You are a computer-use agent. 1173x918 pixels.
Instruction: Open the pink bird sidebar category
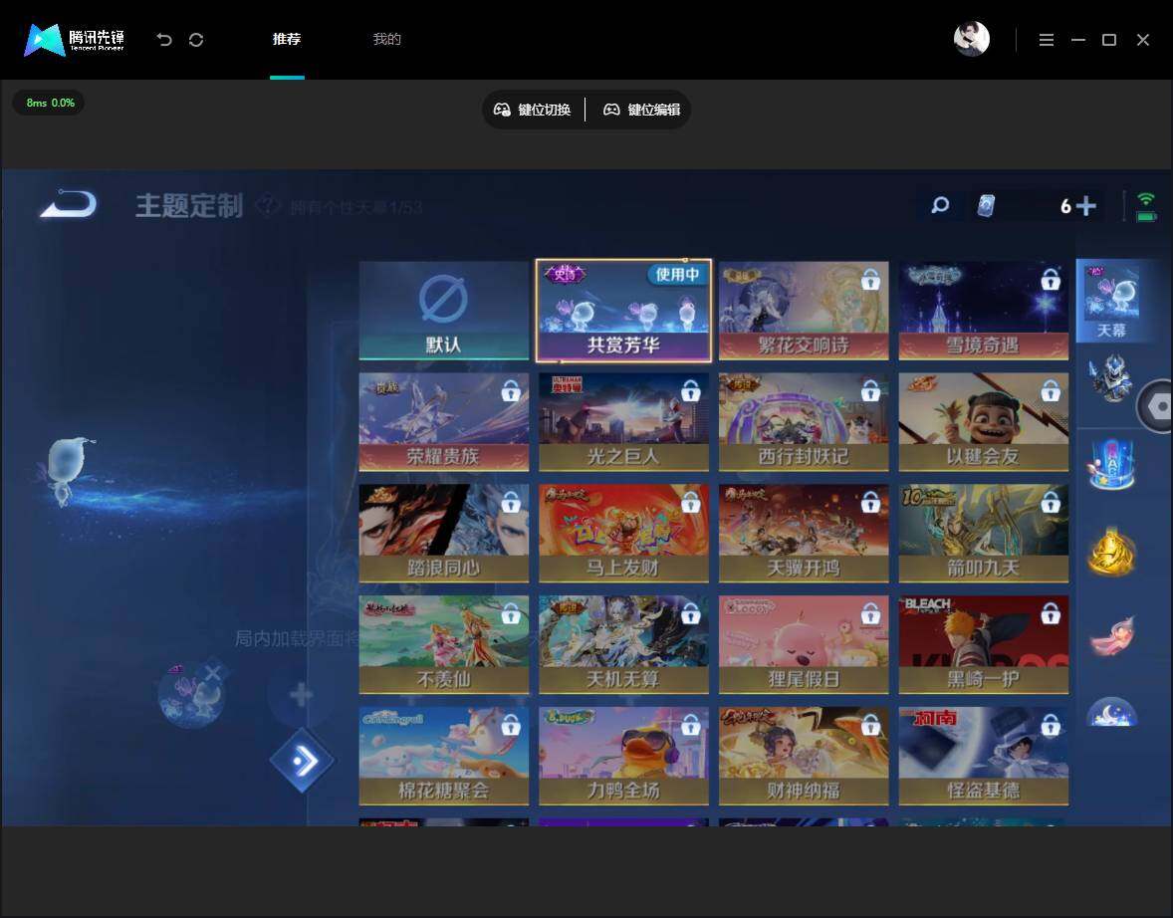pos(1112,635)
